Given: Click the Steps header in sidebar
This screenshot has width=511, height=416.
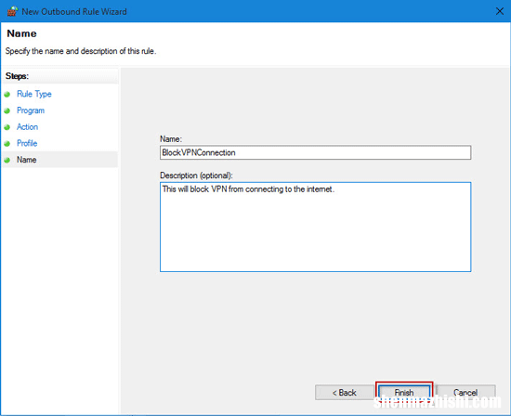Looking at the screenshot, I should (x=17, y=76).
